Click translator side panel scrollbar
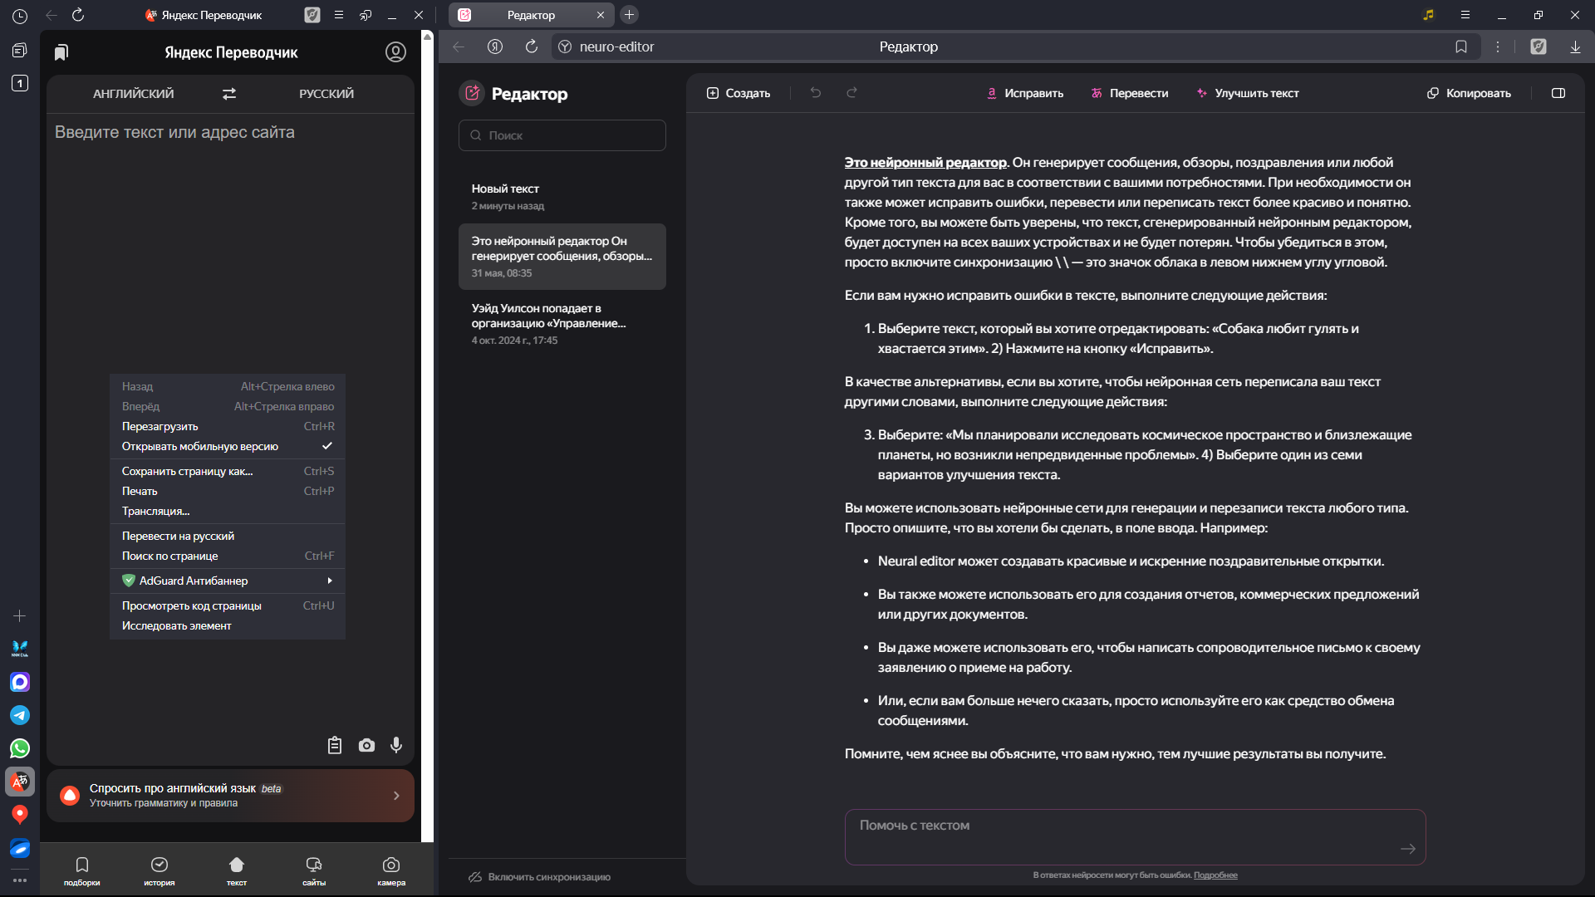1595x897 pixels. (427, 436)
